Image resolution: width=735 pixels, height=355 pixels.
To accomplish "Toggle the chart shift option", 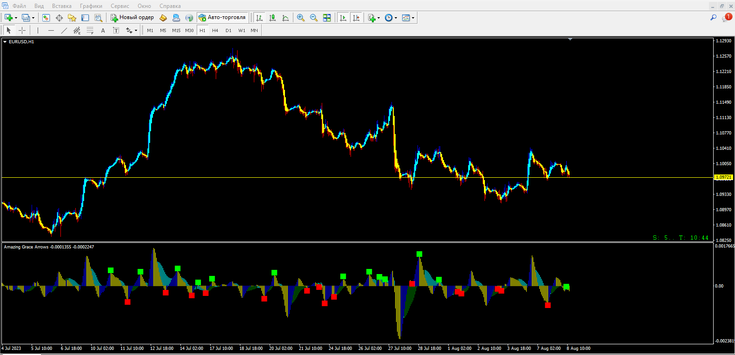I will (356, 18).
